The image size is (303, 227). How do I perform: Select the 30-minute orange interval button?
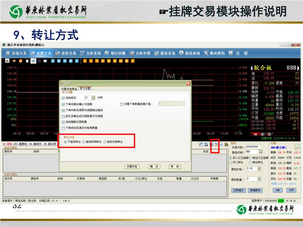coord(109,61)
